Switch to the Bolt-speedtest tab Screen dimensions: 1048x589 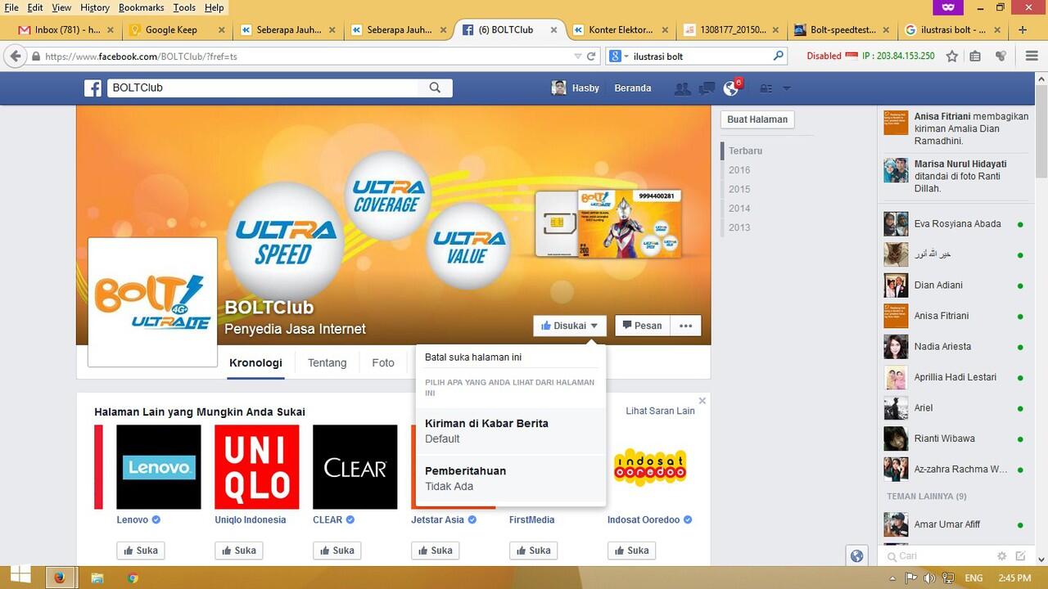pyautogui.click(x=842, y=30)
